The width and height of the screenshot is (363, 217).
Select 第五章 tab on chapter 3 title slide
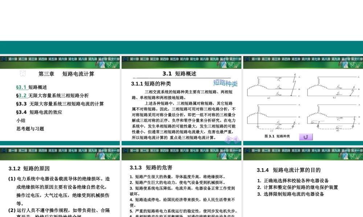click(53, 59)
